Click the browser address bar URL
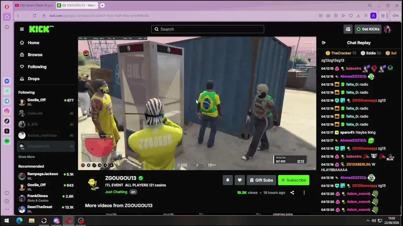403x226 pixels. 99,16
